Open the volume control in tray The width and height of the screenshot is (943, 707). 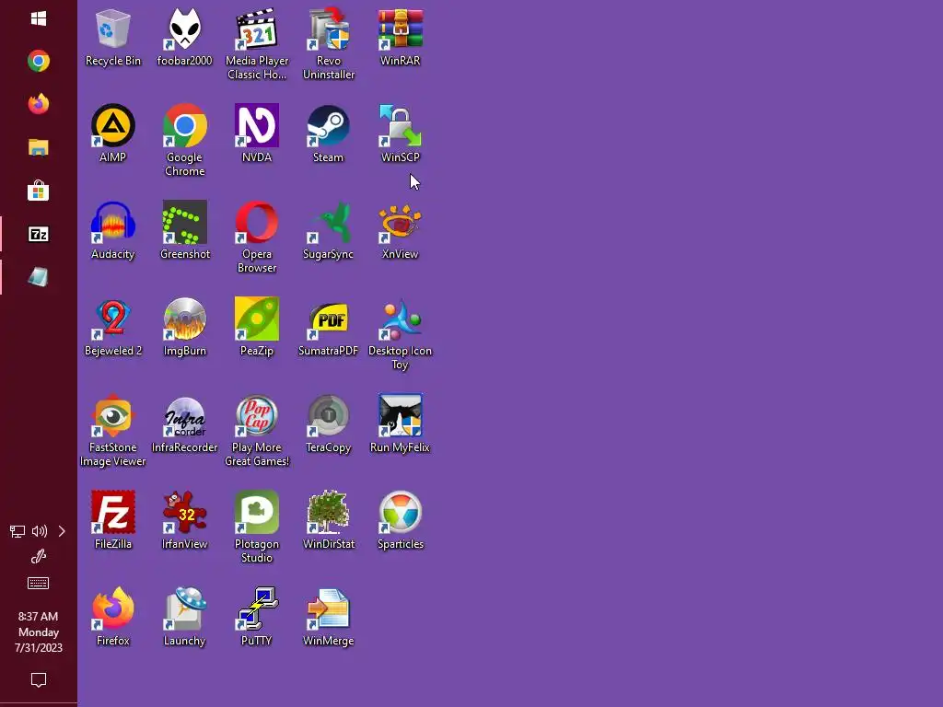coord(39,531)
